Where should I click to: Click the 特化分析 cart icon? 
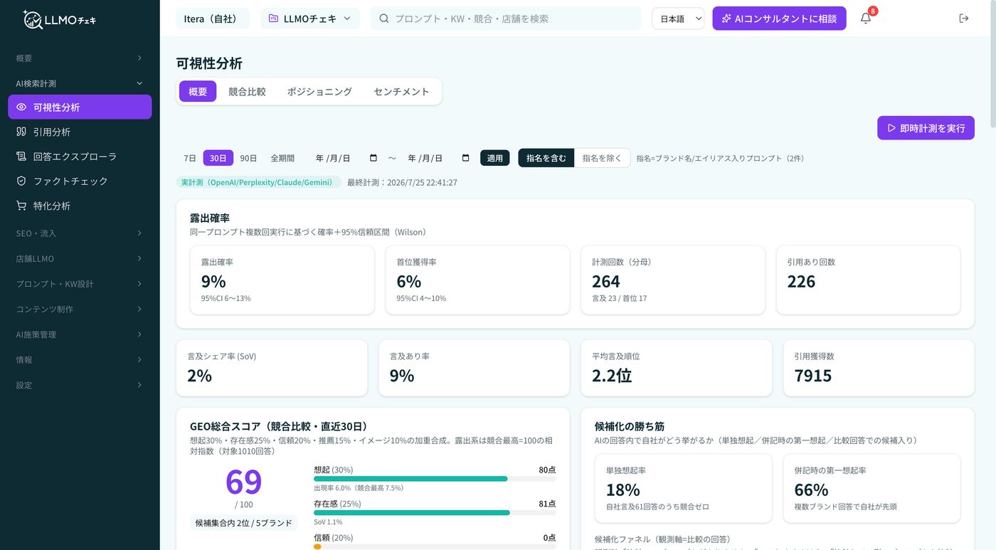[x=21, y=206]
